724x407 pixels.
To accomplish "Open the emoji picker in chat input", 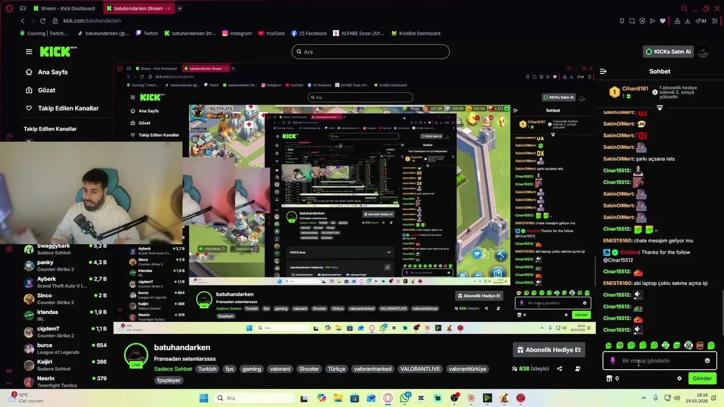I will [707, 361].
